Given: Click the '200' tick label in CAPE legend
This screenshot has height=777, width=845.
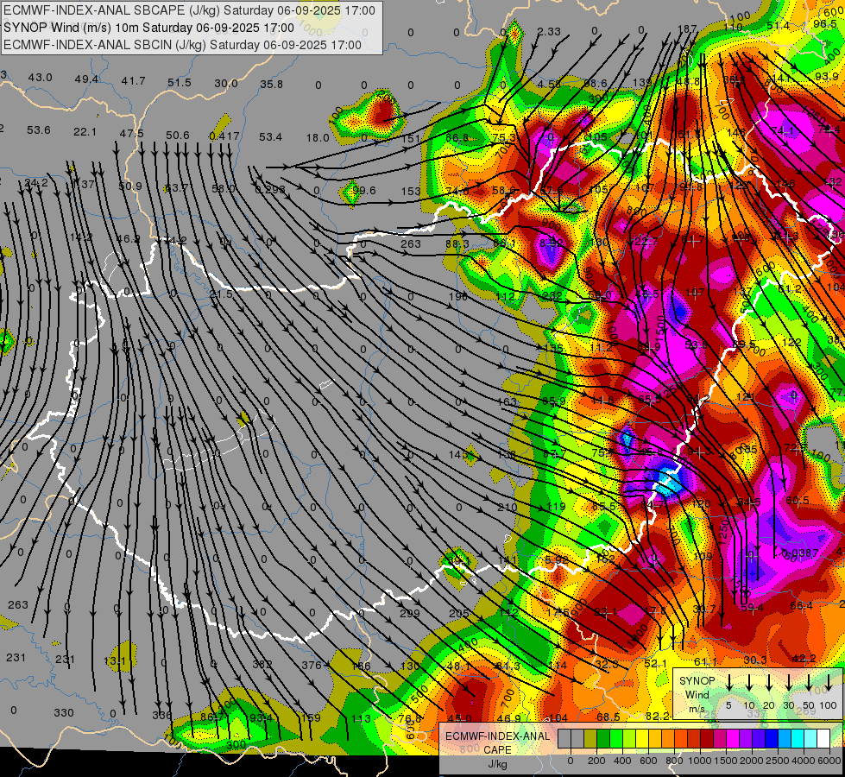Looking at the screenshot, I should pos(596,761).
